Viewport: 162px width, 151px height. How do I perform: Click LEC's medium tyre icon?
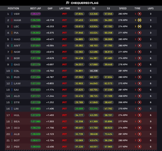click(x=140, y=26)
